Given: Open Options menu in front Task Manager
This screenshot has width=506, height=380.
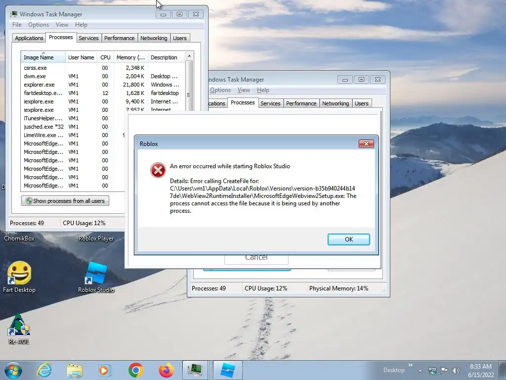Looking at the screenshot, I should (x=39, y=25).
